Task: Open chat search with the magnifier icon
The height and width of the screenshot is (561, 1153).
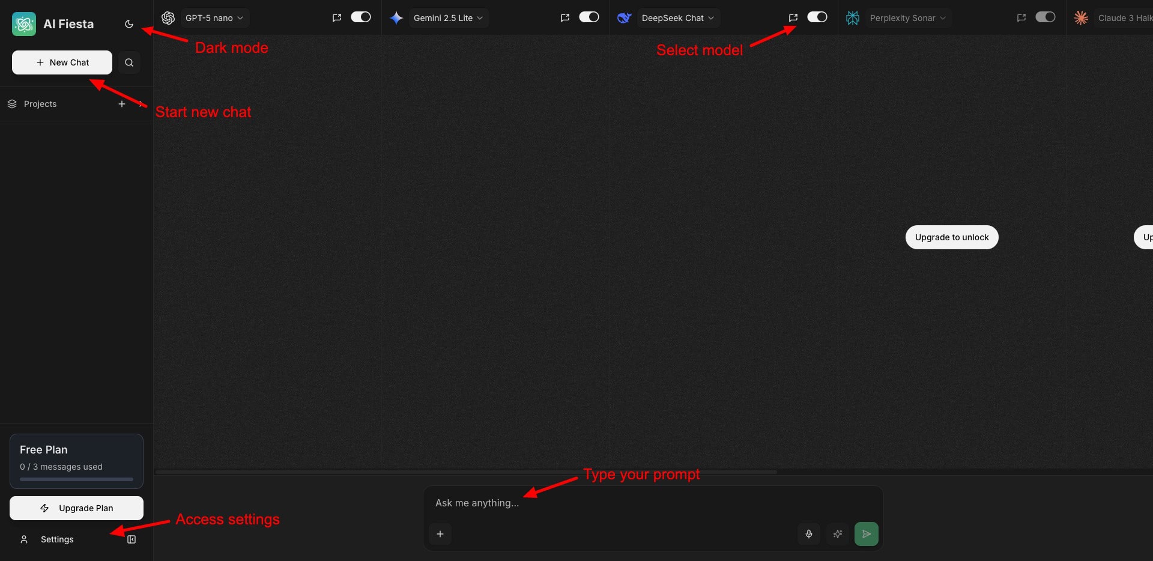Action: [129, 62]
